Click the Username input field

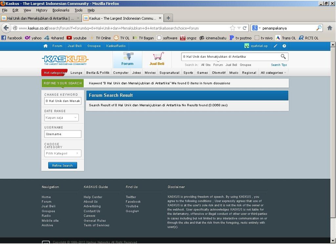tap(63, 134)
